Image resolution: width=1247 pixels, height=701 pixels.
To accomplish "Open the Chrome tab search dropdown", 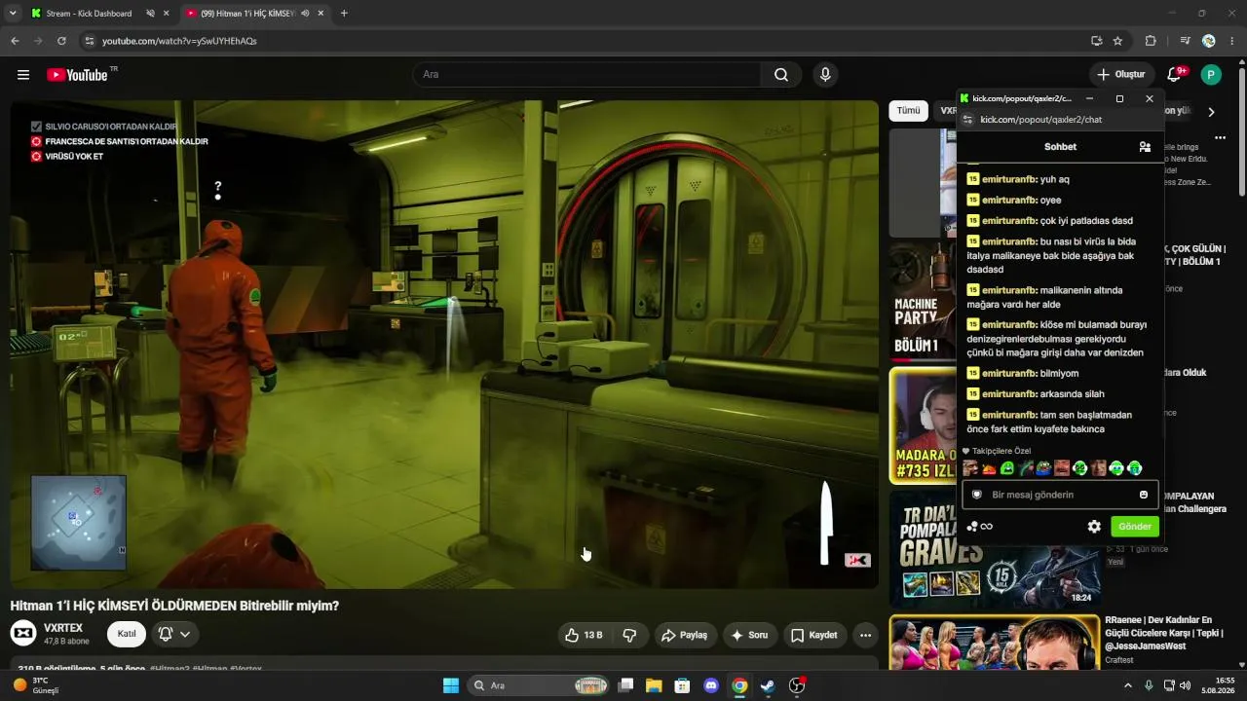I will pos(13,14).
